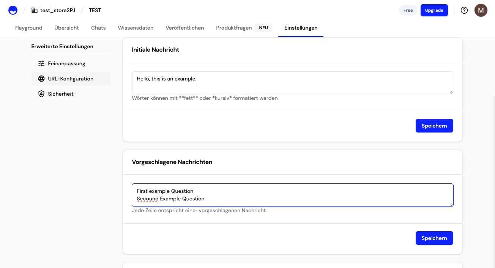Switch to the Übersicht tab

coord(67,27)
